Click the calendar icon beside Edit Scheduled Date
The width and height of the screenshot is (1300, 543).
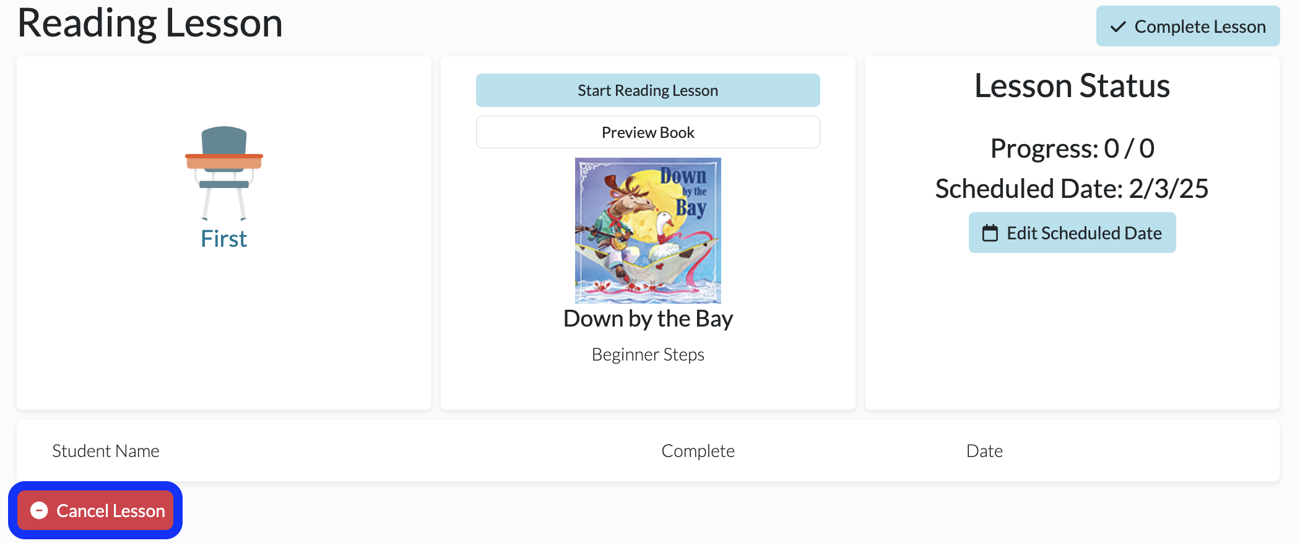point(990,233)
